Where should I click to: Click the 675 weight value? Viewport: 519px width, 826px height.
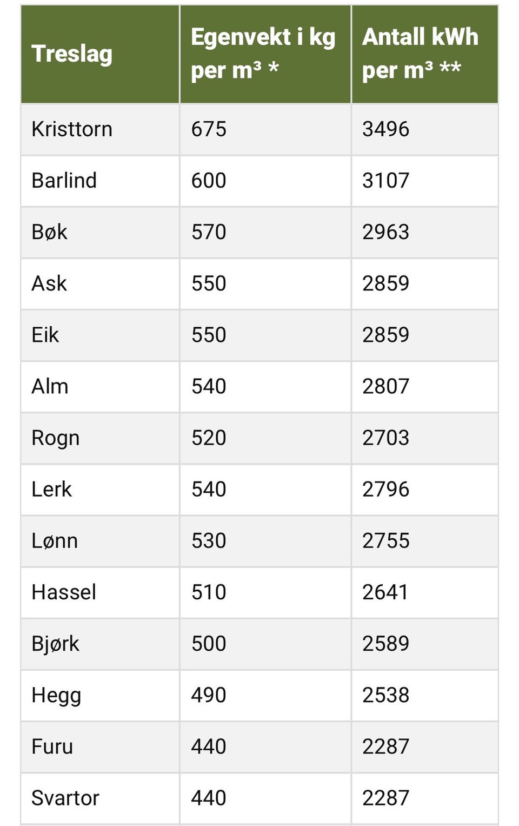pos(209,129)
